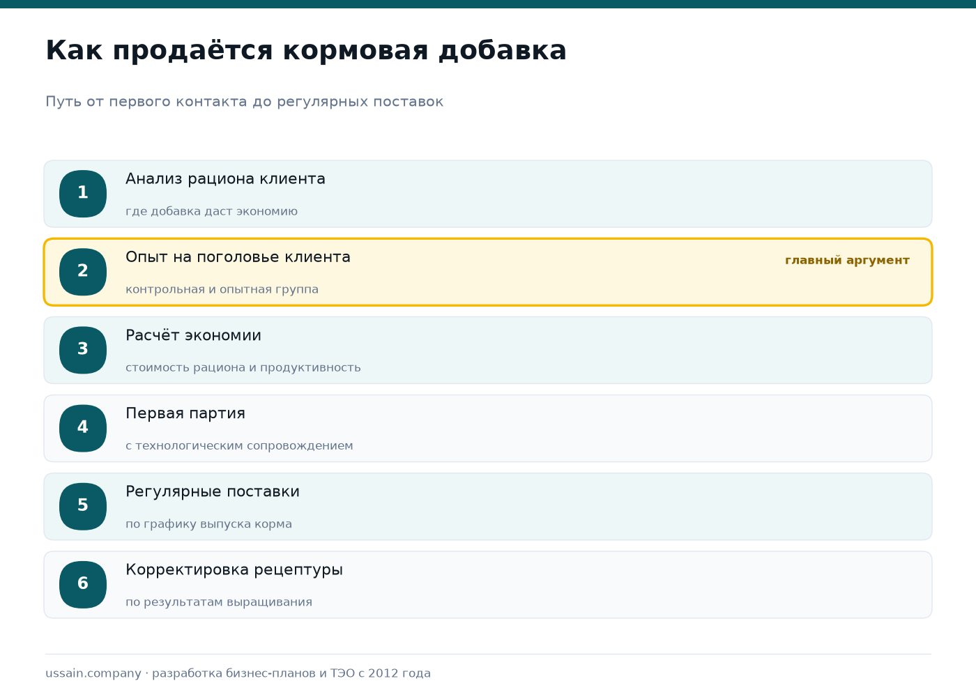This screenshot has width=976, height=697.
Task: Click the text 'по результатам выращивания'
Action: pyautogui.click(x=219, y=602)
